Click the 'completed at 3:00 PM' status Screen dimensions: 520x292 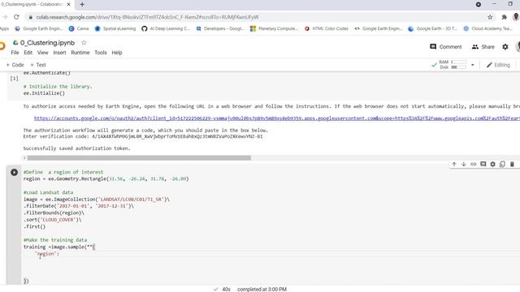(x=262, y=289)
